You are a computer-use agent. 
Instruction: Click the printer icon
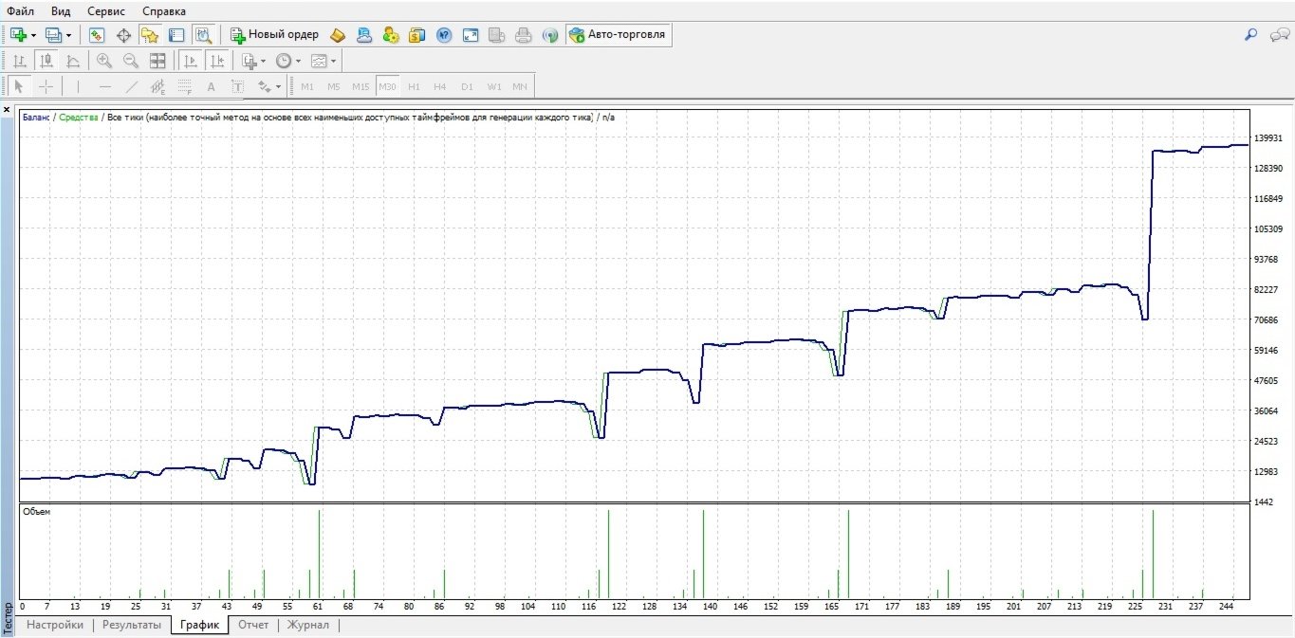(x=524, y=35)
